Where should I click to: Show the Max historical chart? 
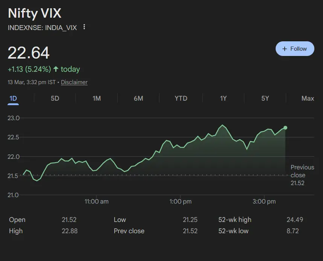307,98
